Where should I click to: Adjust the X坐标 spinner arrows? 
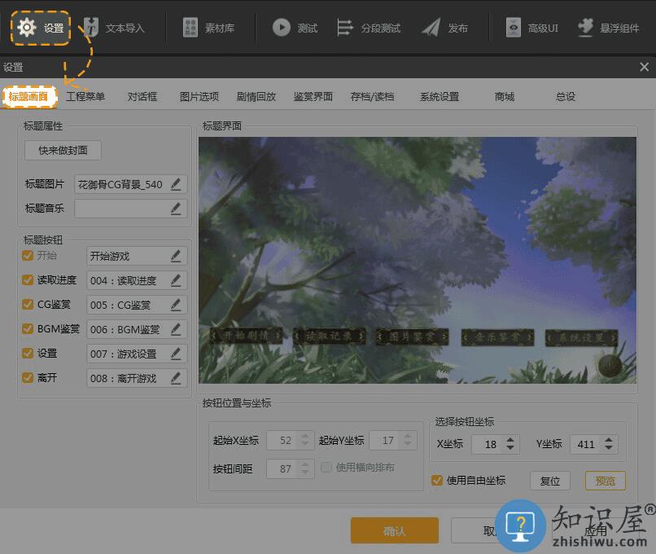click(510, 444)
